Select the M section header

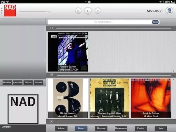[111, 75]
